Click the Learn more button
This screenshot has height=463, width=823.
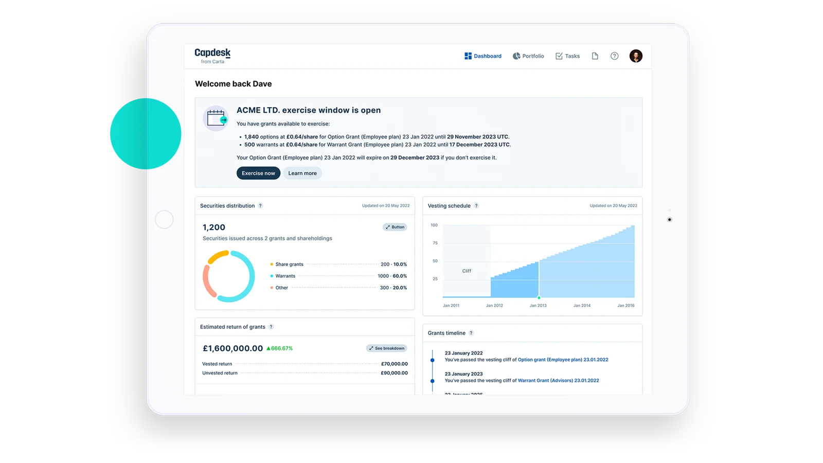coord(302,173)
